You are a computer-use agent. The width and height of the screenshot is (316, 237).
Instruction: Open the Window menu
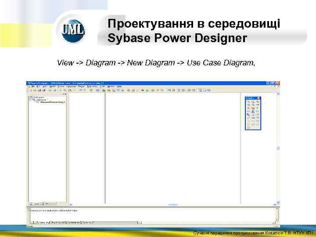(x=111, y=86)
